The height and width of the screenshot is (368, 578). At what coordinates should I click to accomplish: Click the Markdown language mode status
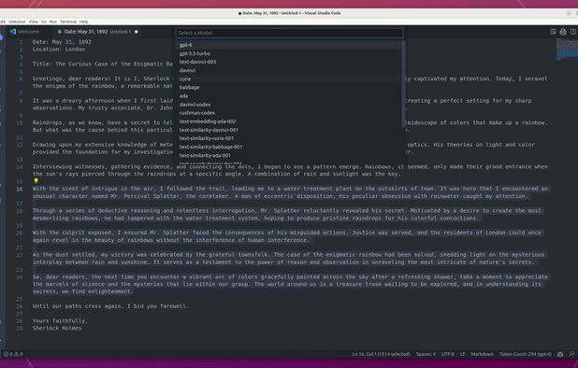point(483,354)
